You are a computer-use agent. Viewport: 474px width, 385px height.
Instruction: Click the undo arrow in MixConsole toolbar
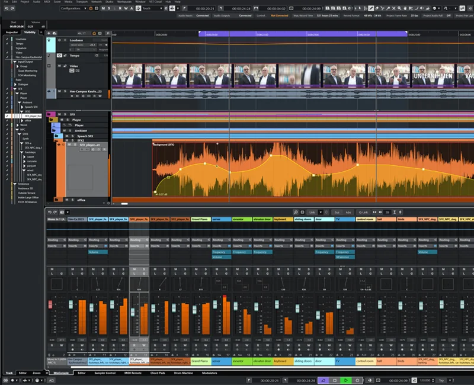click(x=49, y=212)
